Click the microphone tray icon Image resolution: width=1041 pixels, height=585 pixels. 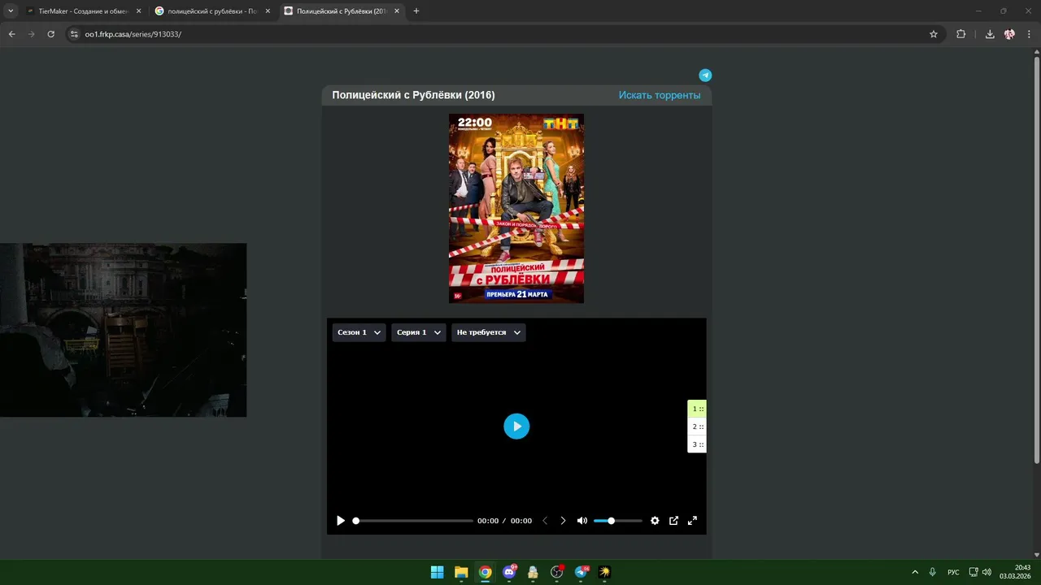933,572
